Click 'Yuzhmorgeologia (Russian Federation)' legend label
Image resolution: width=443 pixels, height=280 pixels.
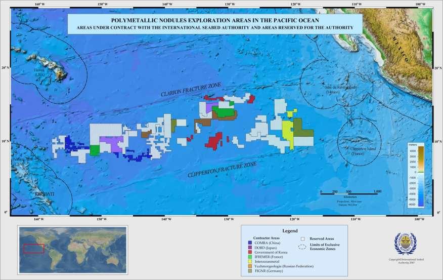point(284,266)
